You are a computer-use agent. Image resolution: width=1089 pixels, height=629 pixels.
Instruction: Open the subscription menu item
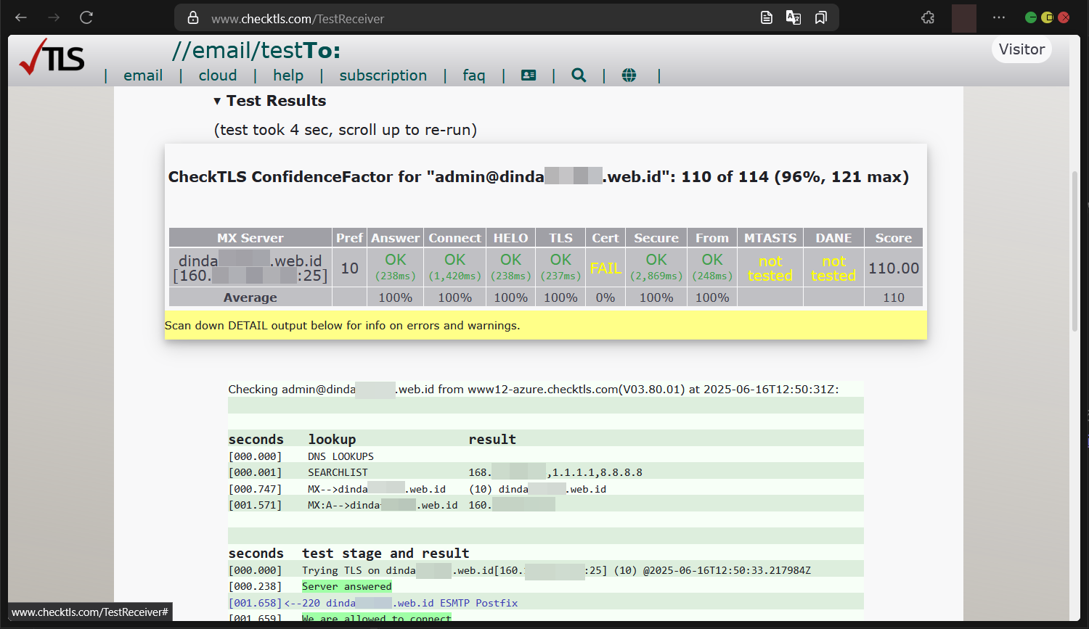[x=383, y=75]
